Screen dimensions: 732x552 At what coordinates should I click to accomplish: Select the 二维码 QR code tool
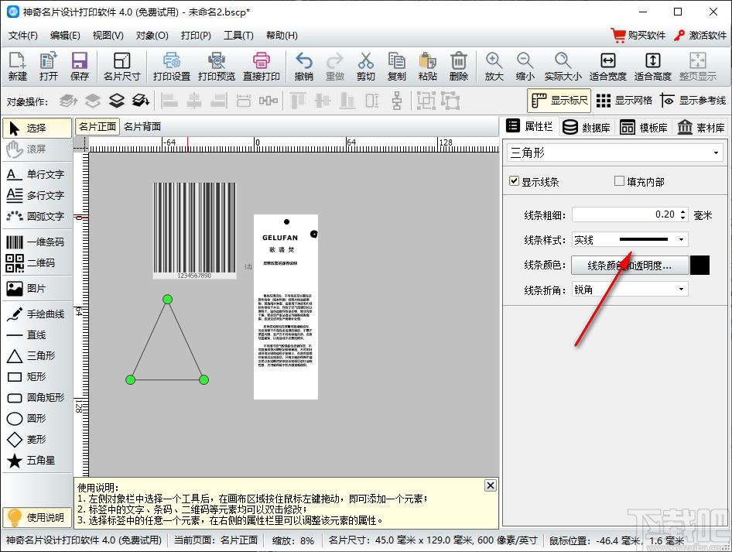(36, 263)
